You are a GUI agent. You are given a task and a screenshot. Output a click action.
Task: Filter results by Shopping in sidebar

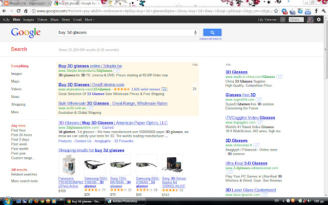pyautogui.click(x=18, y=105)
